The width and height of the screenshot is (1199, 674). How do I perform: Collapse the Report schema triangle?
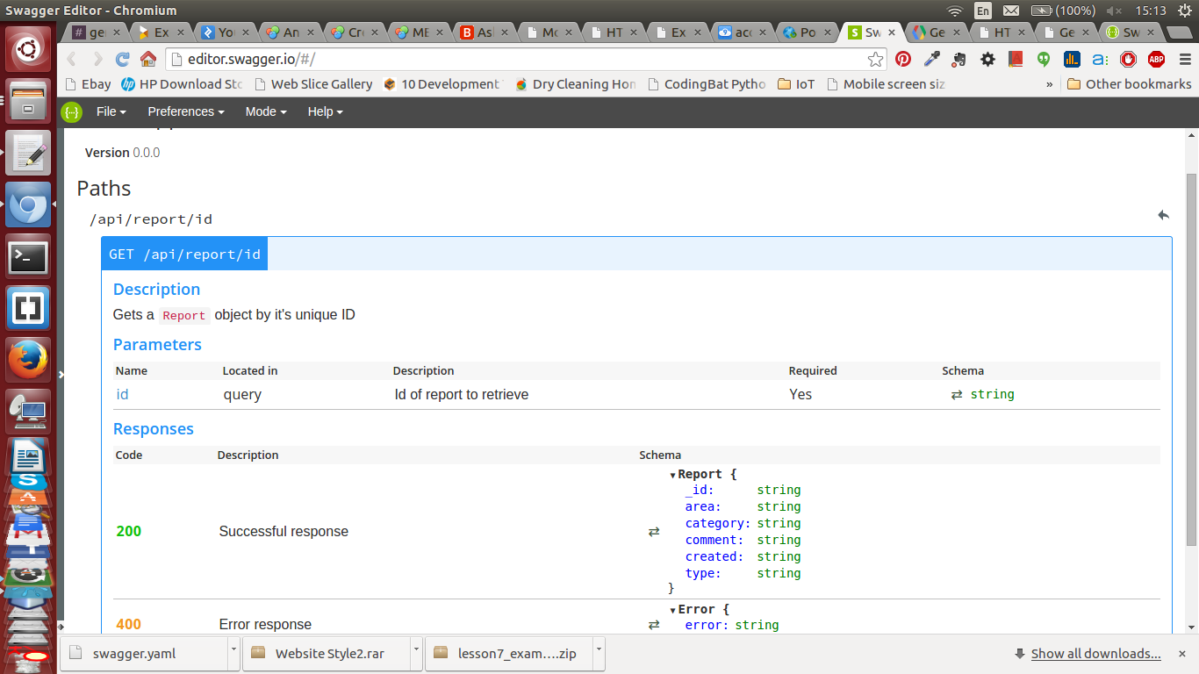[673, 475]
